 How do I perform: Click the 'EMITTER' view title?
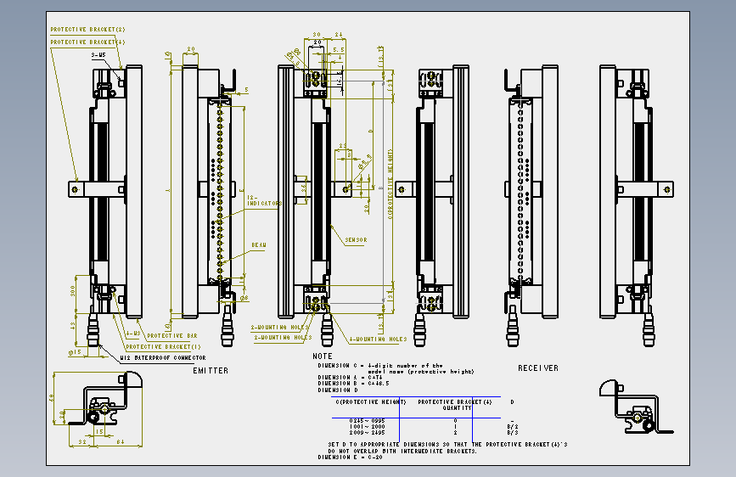coord(211,370)
